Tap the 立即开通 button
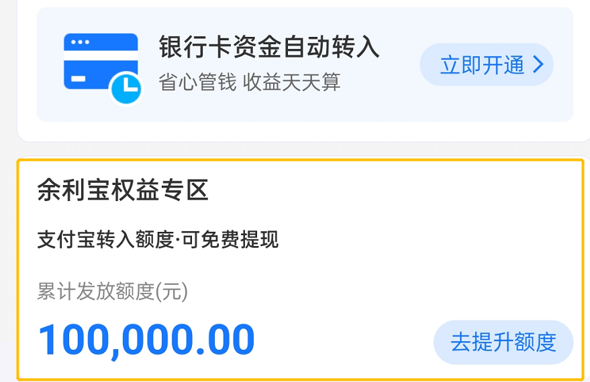Screen dimensions: 590x382 487,64
